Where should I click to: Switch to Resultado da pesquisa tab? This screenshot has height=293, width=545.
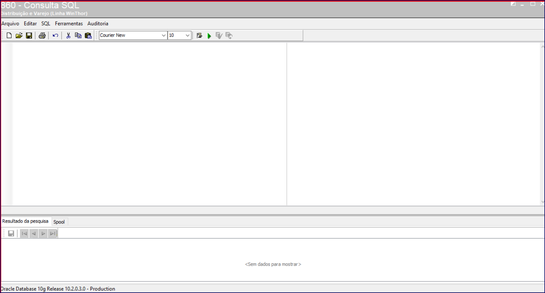pyautogui.click(x=25, y=221)
